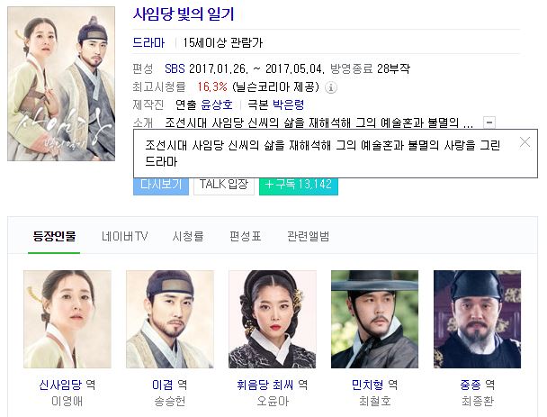The width and height of the screenshot is (547, 417).
Task: Open director 윤상호 profile link
Action: click(217, 104)
